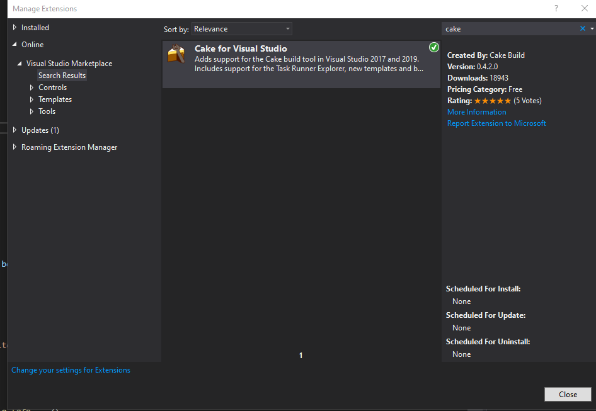596x411 pixels.
Task: Click inside the cake search field
Action: coord(504,28)
